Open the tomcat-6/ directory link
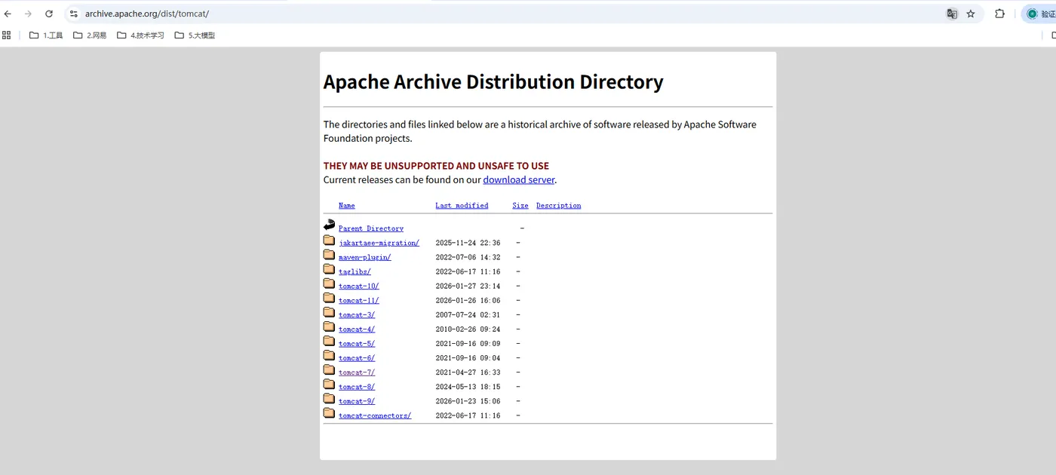This screenshot has width=1056, height=475. (x=357, y=357)
